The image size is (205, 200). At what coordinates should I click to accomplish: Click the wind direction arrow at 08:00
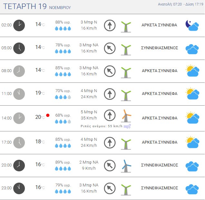click(109, 71)
